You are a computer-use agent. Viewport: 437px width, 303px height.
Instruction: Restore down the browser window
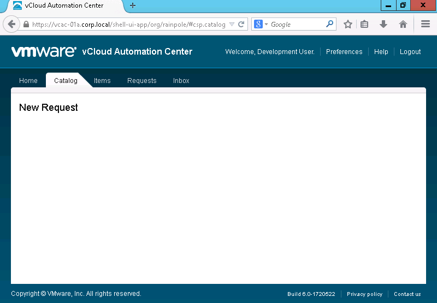click(403, 5)
